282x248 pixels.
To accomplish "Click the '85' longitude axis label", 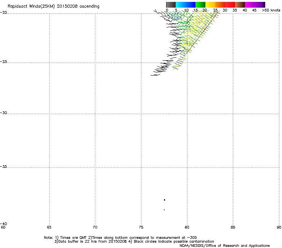I will point(233,227).
